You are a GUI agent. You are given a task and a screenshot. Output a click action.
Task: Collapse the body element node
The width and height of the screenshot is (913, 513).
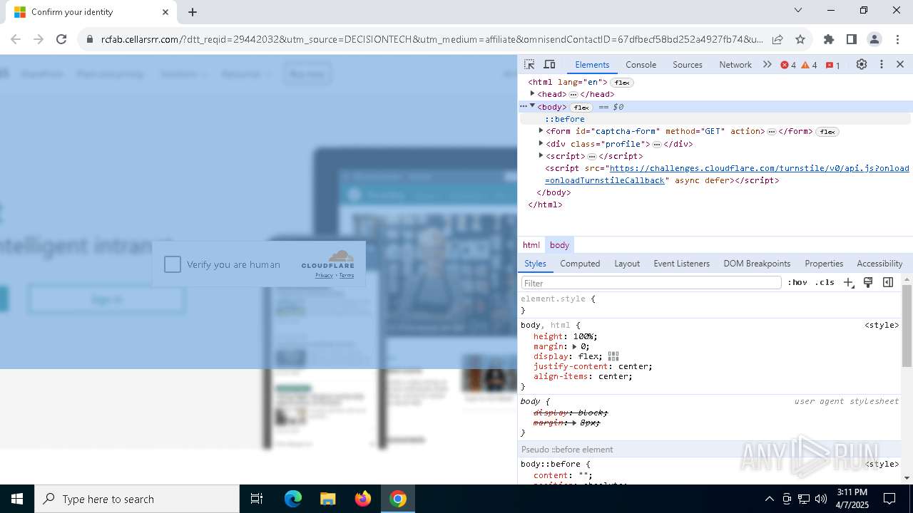tap(532, 105)
